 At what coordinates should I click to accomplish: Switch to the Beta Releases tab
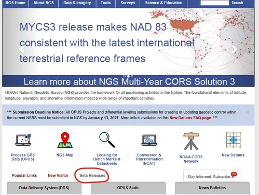92,175
